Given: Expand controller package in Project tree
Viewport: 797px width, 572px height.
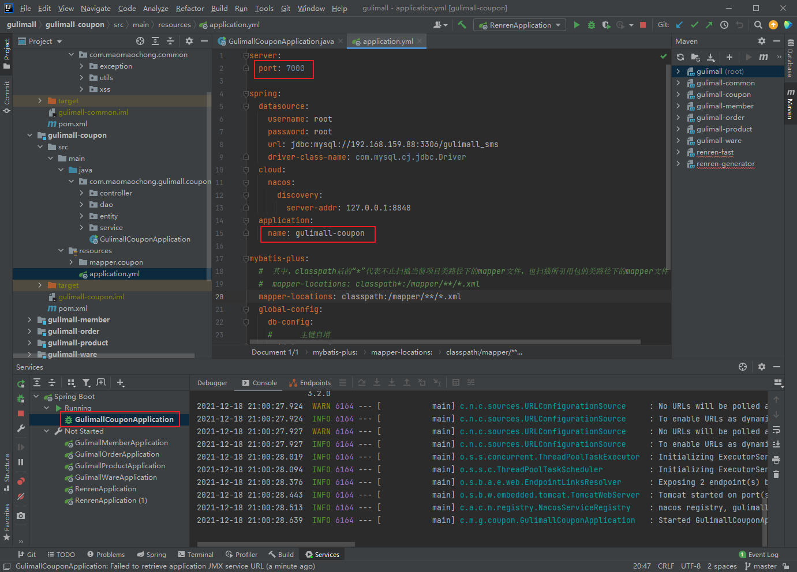Looking at the screenshot, I should coord(81,193).
